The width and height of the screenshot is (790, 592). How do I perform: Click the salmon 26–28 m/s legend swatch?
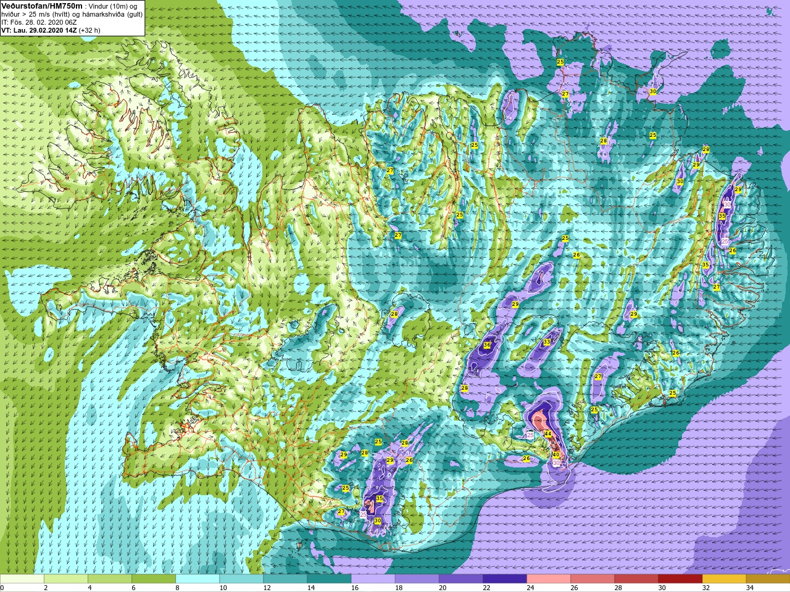click(592, 580)
